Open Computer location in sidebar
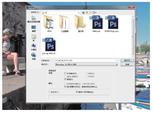This screenshot has width=153, height=113. click(34, 47)
